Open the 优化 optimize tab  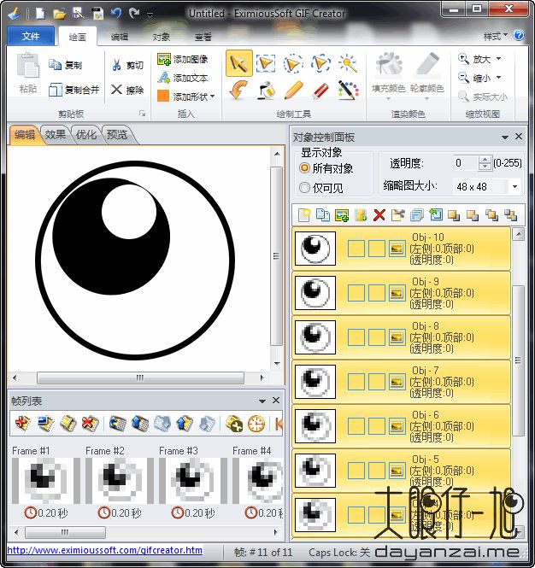pos(86,134)
